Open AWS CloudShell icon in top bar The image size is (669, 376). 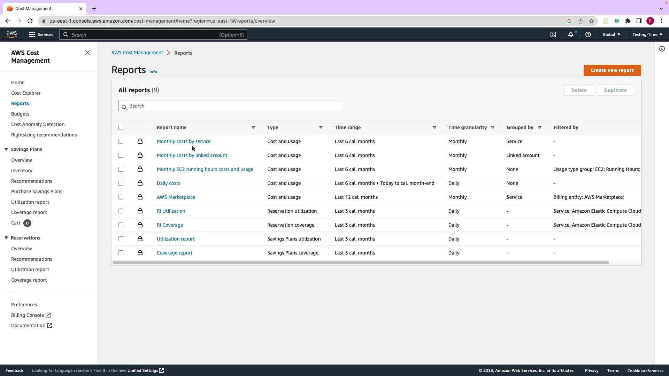553,34
